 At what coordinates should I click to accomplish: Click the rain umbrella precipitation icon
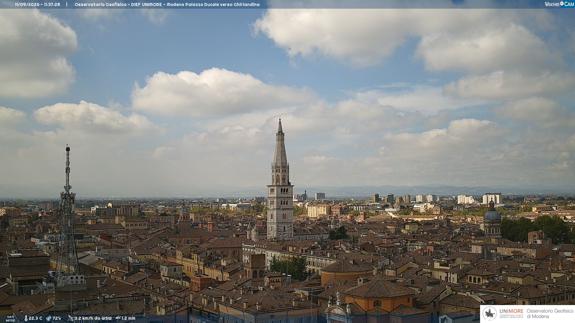pyautogui.click(x=118, y=318)
